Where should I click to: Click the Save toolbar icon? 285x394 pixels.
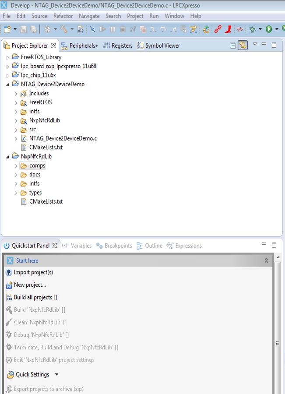(23, 29)
